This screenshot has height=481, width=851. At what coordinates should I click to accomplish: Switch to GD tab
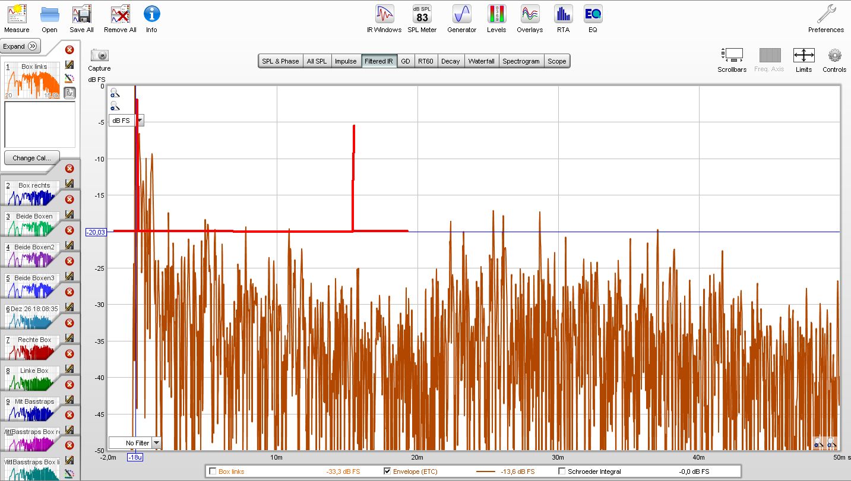coord(405,61)
